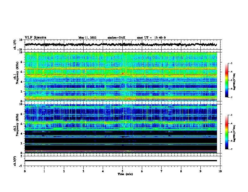Click time axis tick label "7"

pos(162,171)
